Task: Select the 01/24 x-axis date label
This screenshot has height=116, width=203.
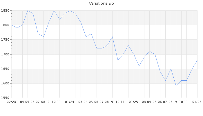Action: pos(70,102)
